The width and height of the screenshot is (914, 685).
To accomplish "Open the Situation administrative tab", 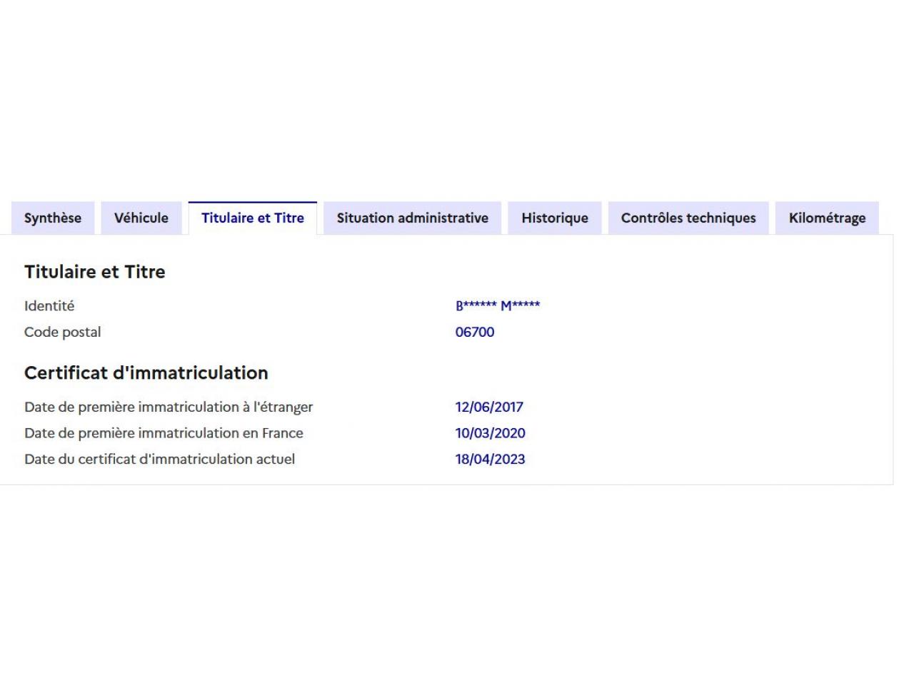I will pos(413,218).
